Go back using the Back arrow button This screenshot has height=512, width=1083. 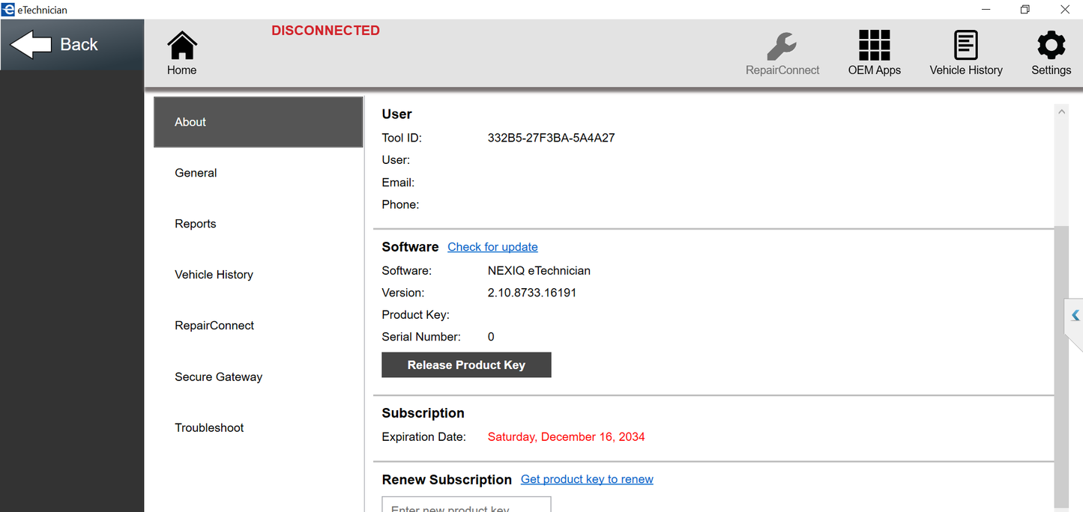pos(72,45)
